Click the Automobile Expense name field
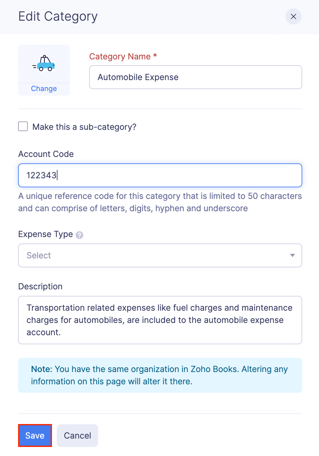The width and height of the screenshot is (319, 456). coord(195,77)
